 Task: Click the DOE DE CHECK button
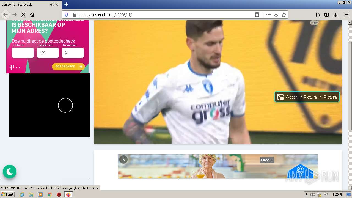68,67
